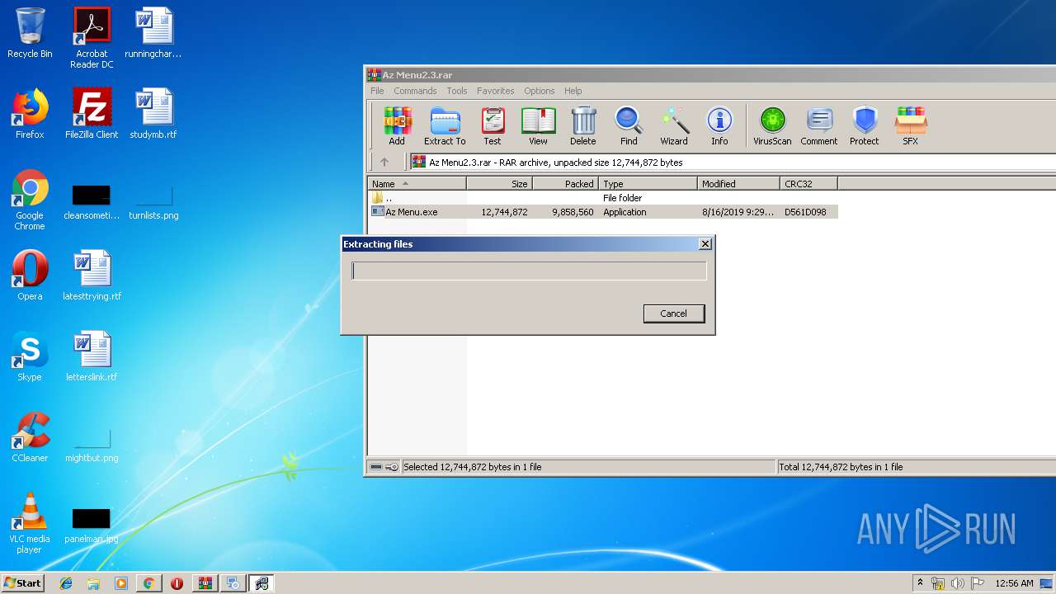Screen dimensions: 1056x594
Task: Open the Help menu
Action: click(x=573, y=91)
